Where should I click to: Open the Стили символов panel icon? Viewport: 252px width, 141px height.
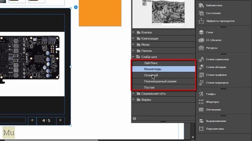201,59
